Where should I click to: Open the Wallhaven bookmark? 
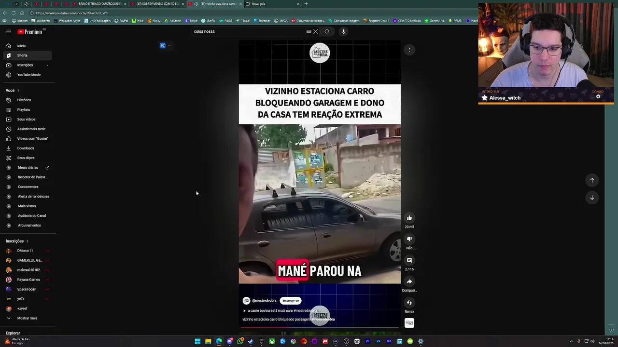click(x=41, y=21)
